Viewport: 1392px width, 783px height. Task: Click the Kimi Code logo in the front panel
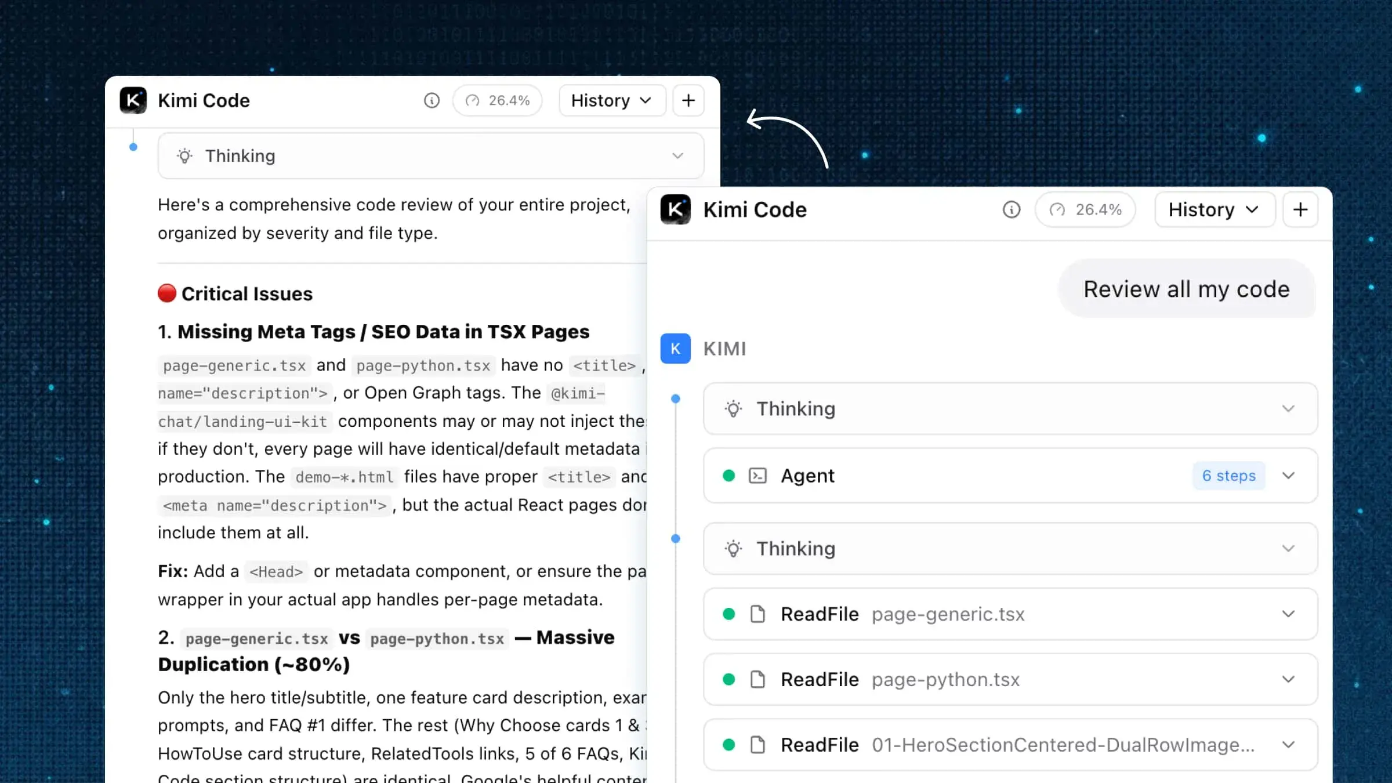[676, 209]
